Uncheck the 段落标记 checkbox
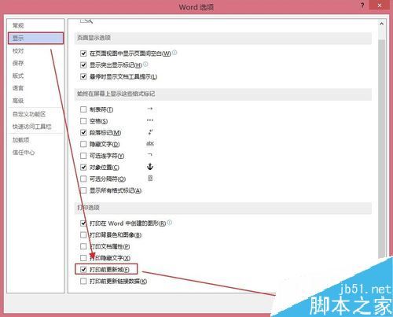The image size is (393, 317). [83, 133]
